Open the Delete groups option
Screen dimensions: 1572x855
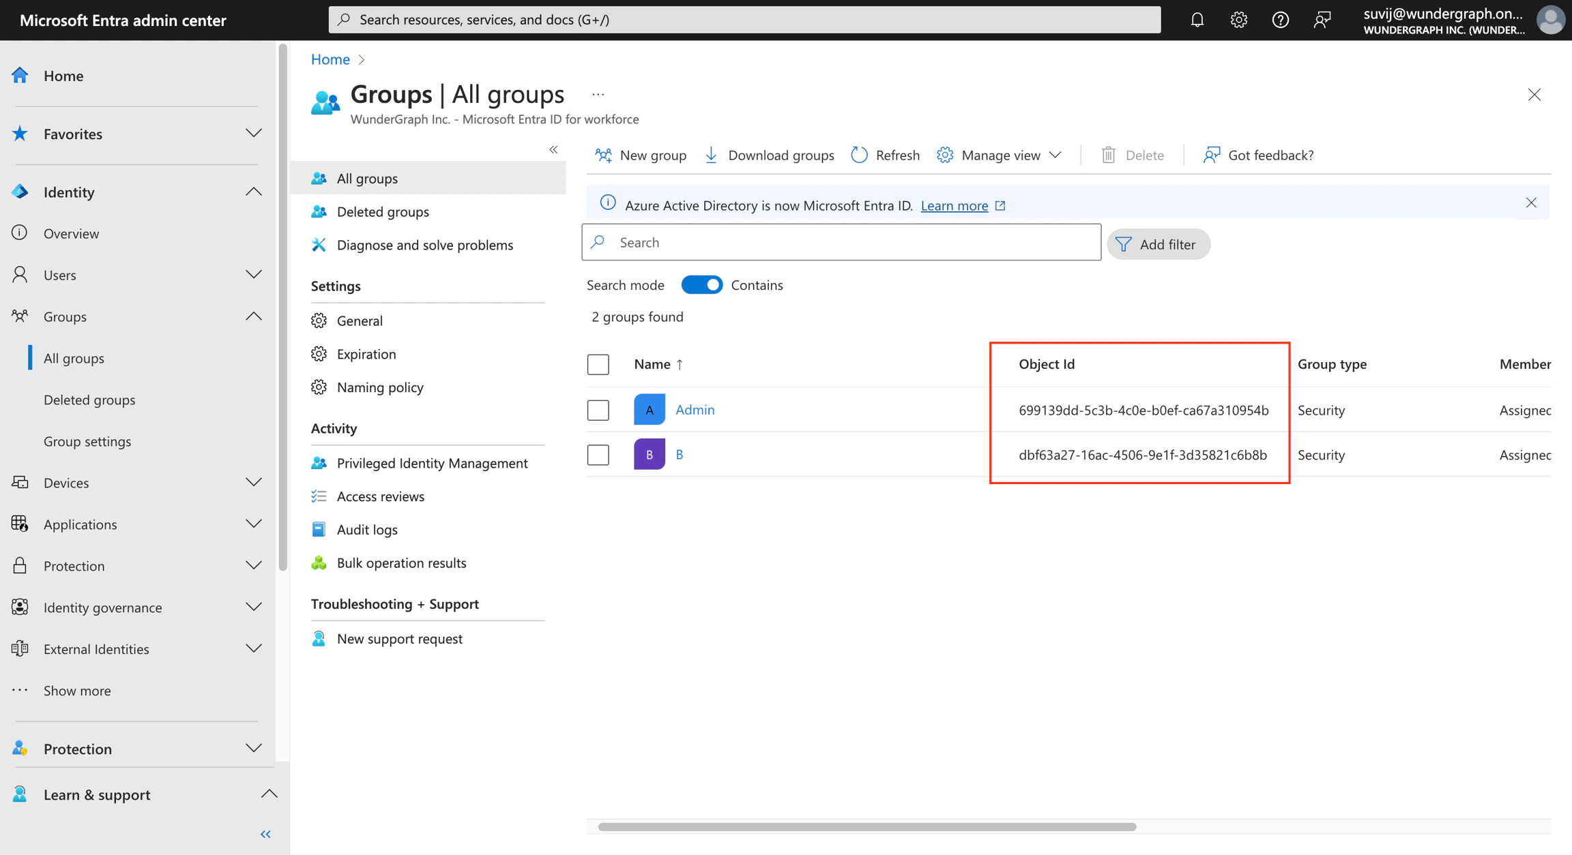(1133, 155)
